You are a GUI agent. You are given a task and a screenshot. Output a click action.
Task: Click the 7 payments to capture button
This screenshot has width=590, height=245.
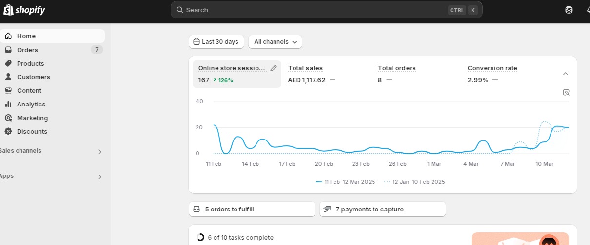pyautogui.click(x=382, y=209)
